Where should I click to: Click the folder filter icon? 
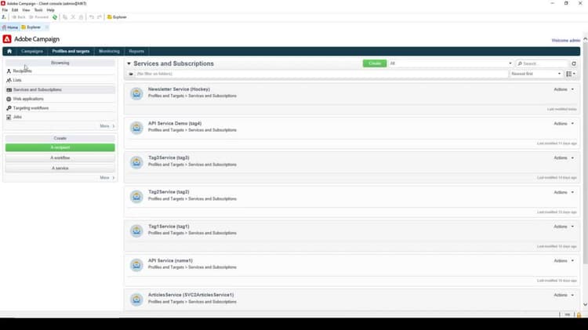click(x=131, y=74)
